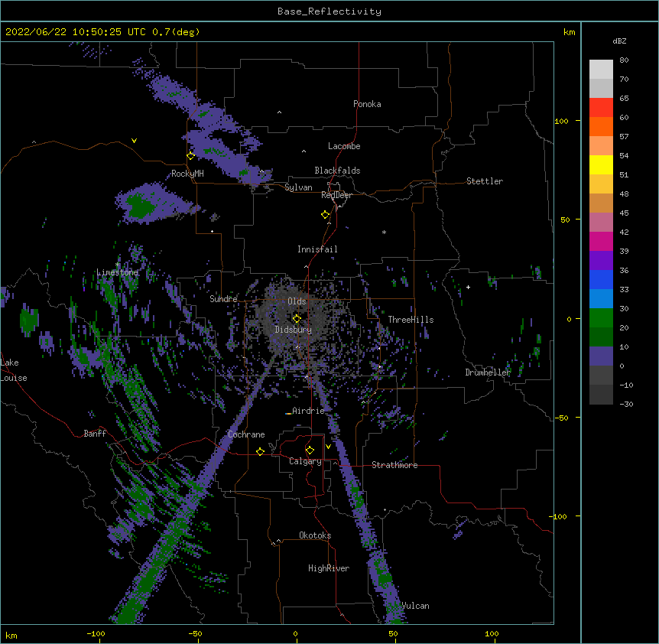This screenshot has width=659, height=644.
Task: Click the dBZ legend heading
Action: (x=619, y=41)
